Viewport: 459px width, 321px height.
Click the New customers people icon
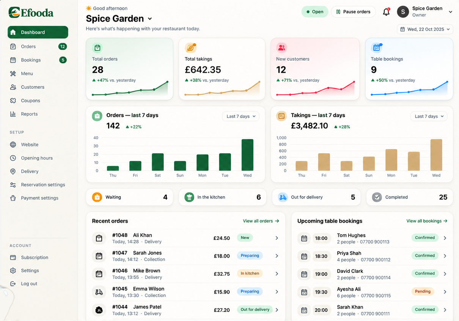[x=281, y=48]
